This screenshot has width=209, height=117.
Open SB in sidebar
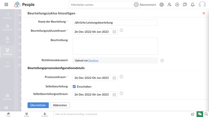coord(7,40)
